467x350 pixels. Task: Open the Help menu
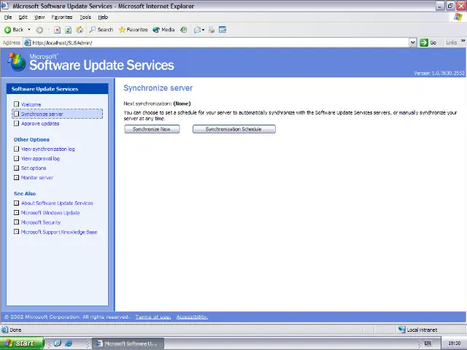point(103,17)
